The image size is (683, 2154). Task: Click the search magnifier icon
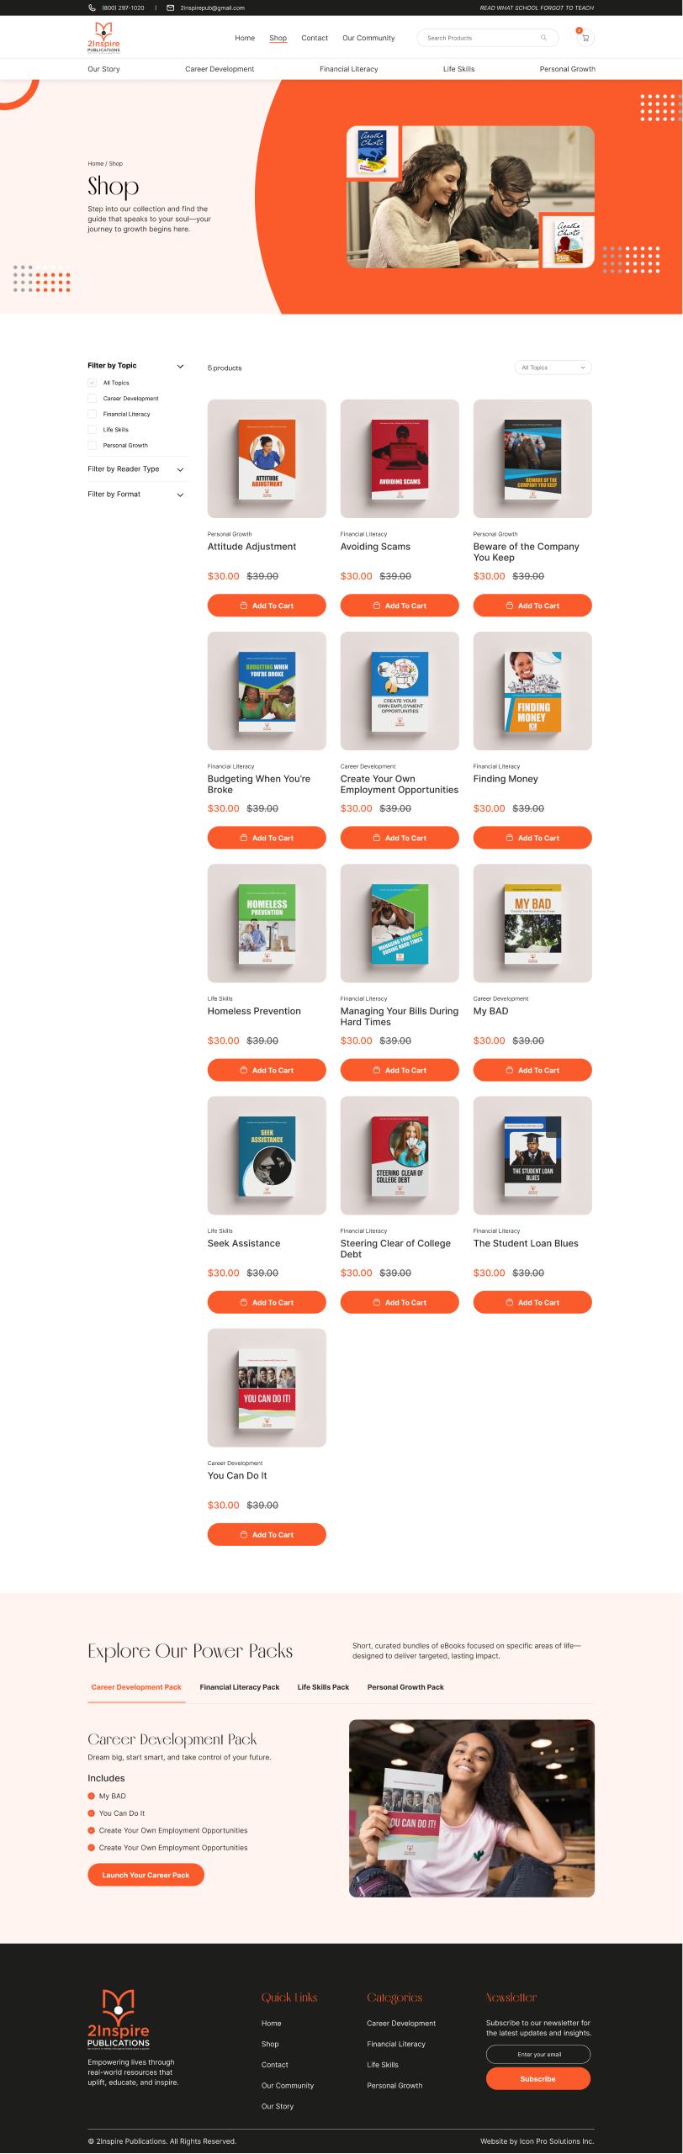[543, 38]
